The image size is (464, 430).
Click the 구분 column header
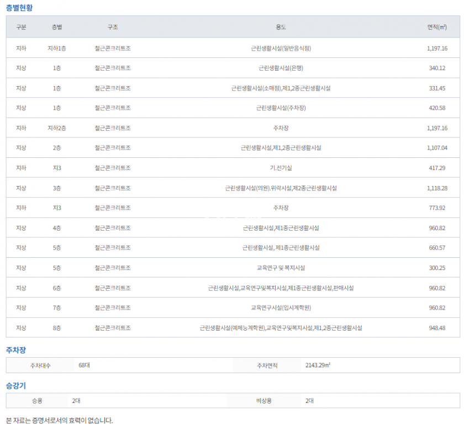[x=21, y=27]
